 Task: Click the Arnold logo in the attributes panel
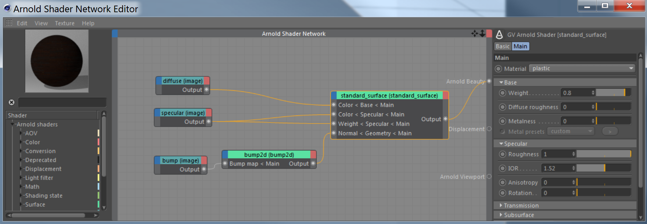coord(500,35)
